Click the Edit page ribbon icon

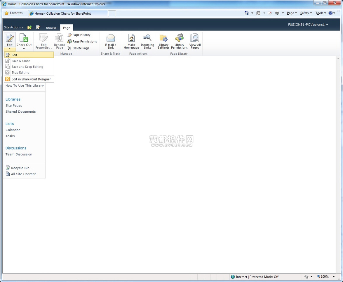(10, 38)
